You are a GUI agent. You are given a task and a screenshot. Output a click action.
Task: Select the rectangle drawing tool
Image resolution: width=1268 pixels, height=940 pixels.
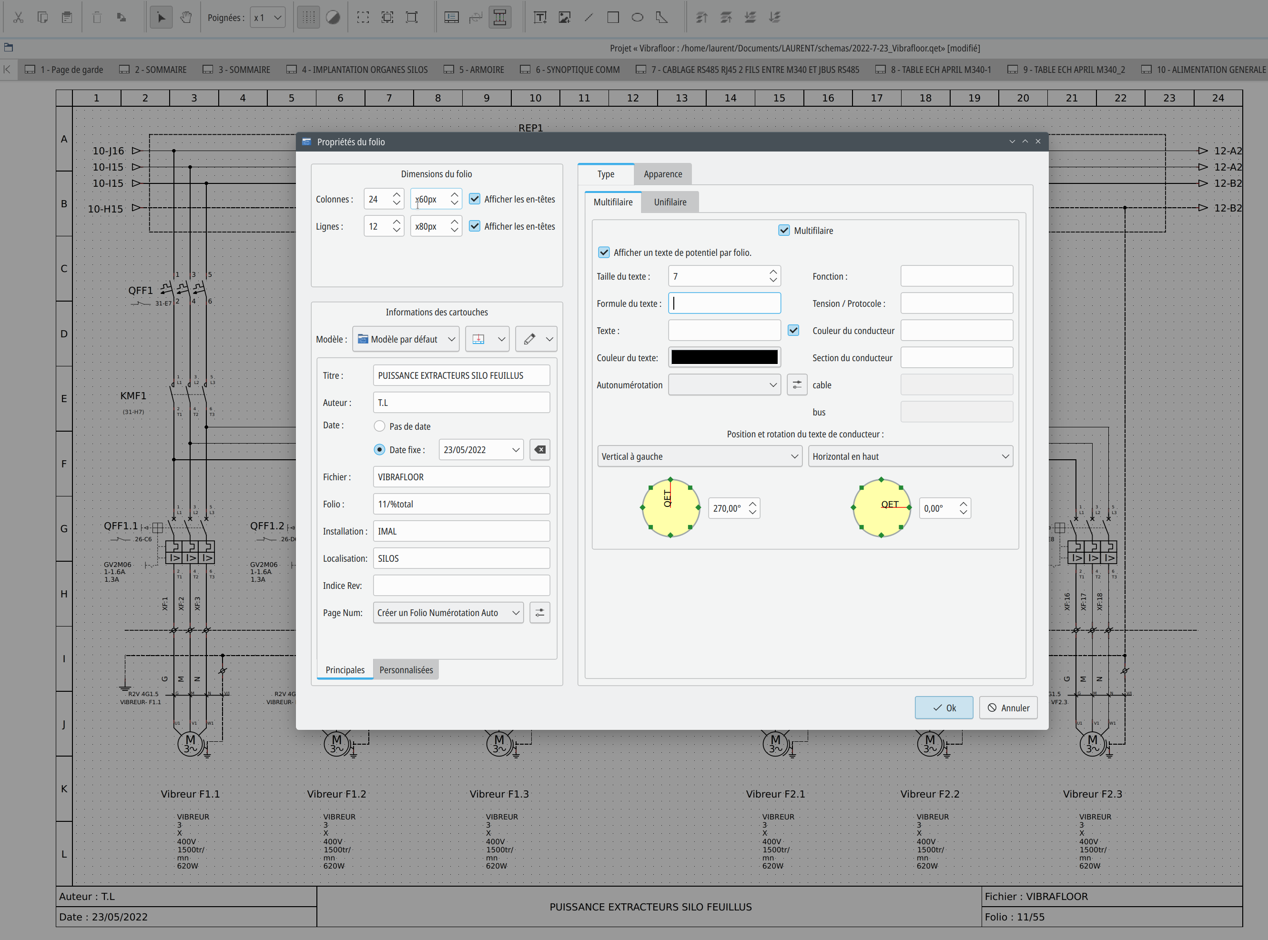(613, 17)
